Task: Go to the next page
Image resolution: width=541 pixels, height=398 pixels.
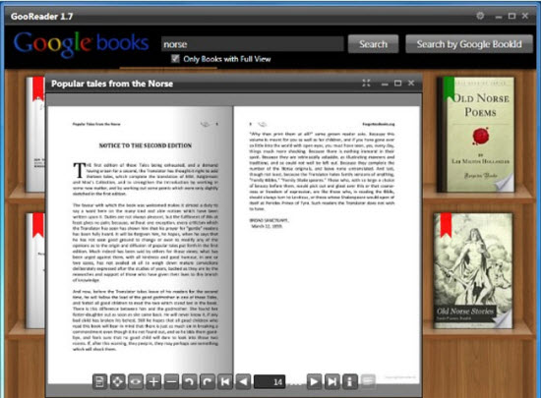Action: click(x=314, y=382)
